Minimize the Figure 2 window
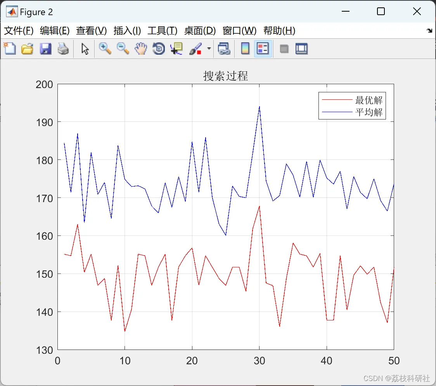 [x=345, y=11]
